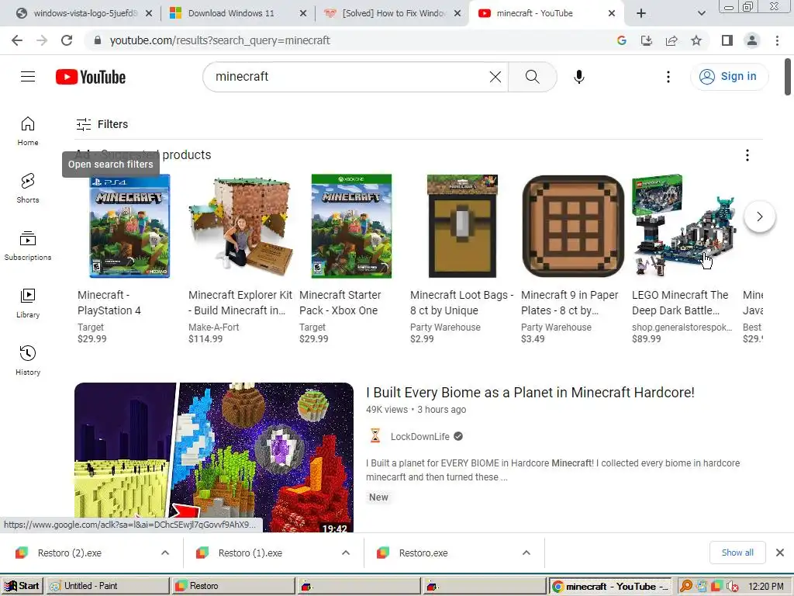Image resolution: width=794 pixels, height=596 pixels.
Task: Click the address bar URL
Action: 219,40
